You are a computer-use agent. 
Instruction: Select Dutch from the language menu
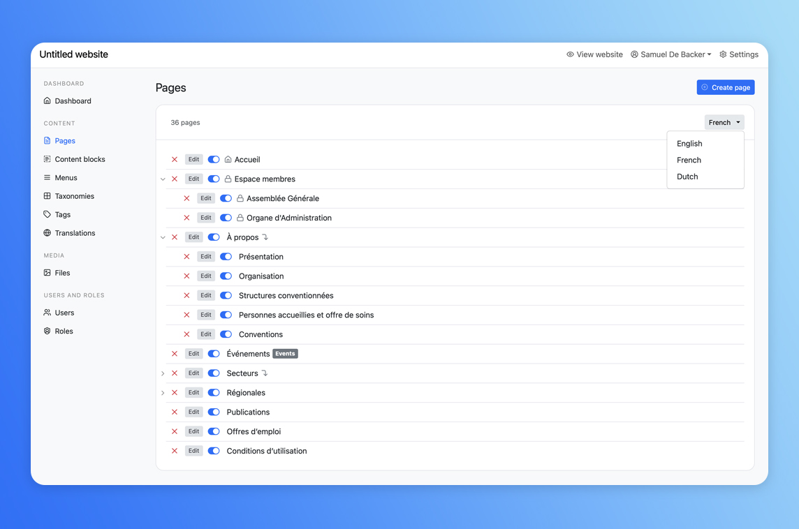[687, 177]
